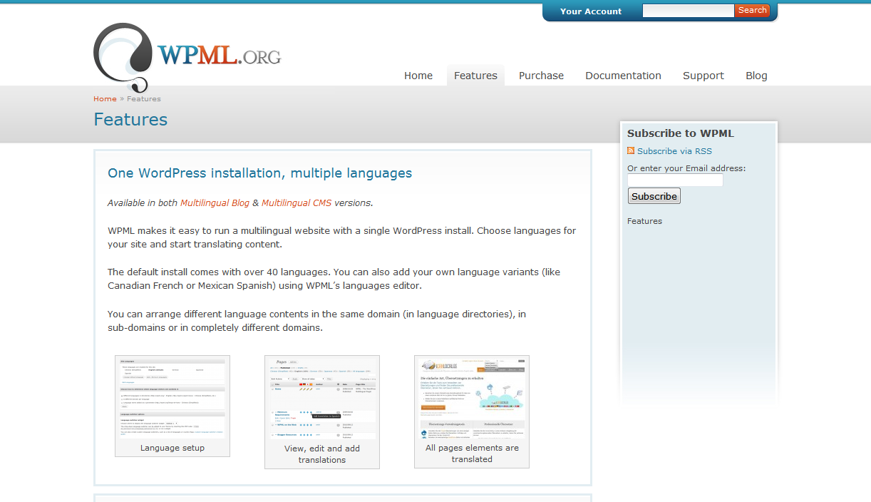Screen dimensions: 871x502
Task: Click the Subscribe via RSS link
Action: (674, 151)
